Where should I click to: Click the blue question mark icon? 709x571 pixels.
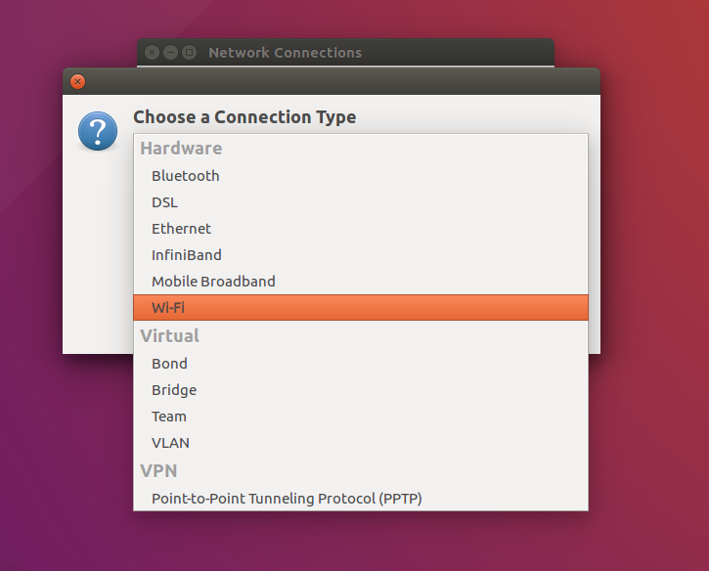tap(98, 131)
